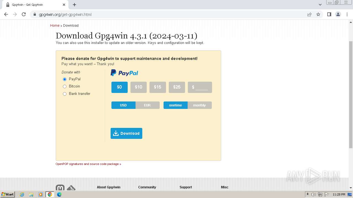
Task: Click the taskbar clock 11:28 PM
Action: (339, 194)
